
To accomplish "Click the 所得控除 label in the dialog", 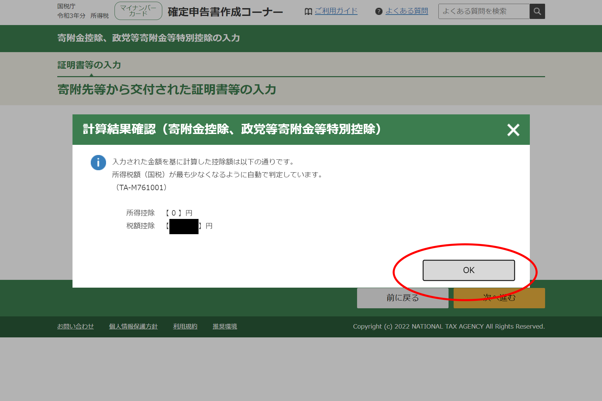I will 140,213.
